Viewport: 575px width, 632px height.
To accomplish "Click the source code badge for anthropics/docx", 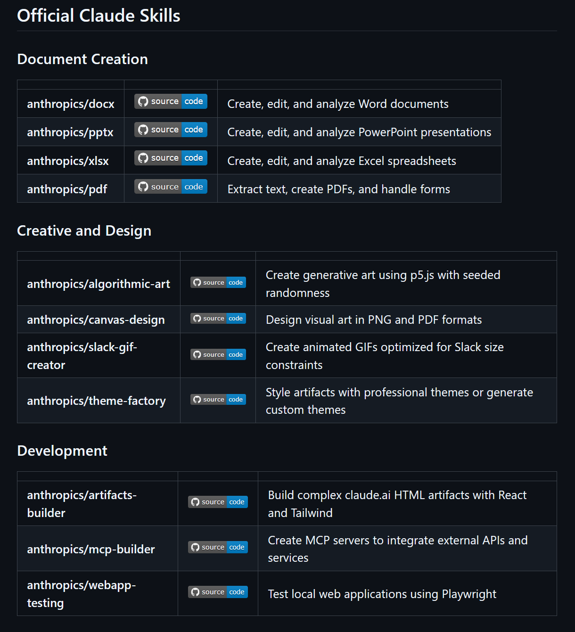I will (171, 101).
